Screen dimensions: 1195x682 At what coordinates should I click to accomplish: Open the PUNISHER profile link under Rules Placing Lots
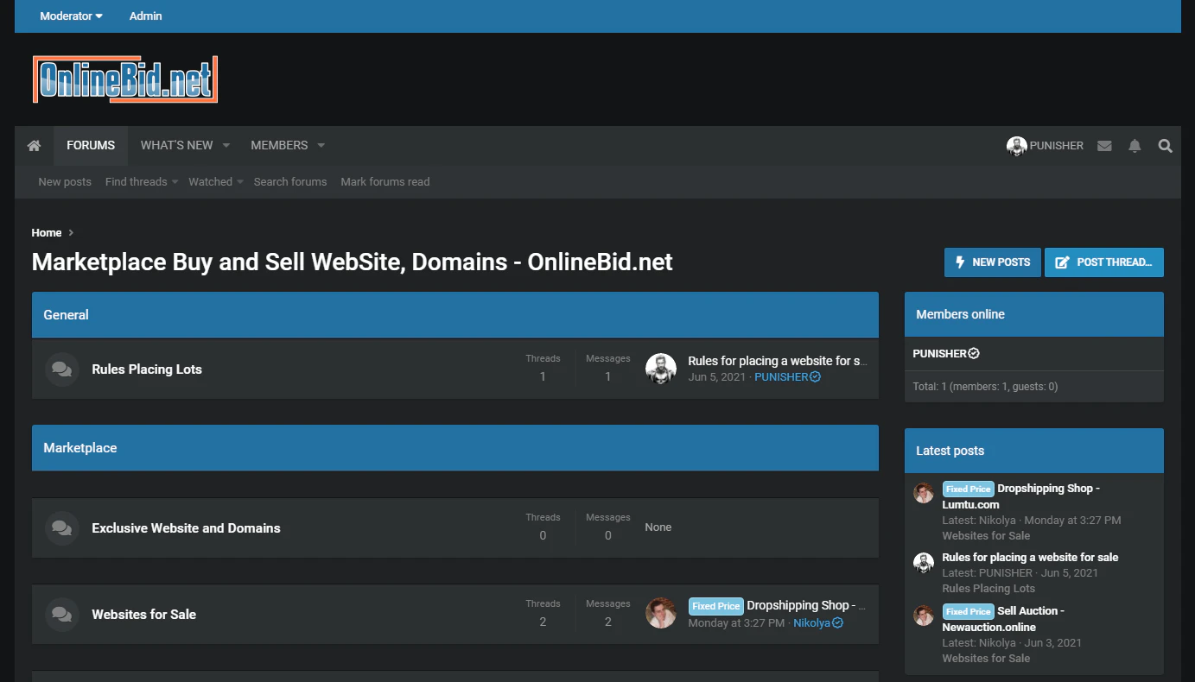click(787, 377)
